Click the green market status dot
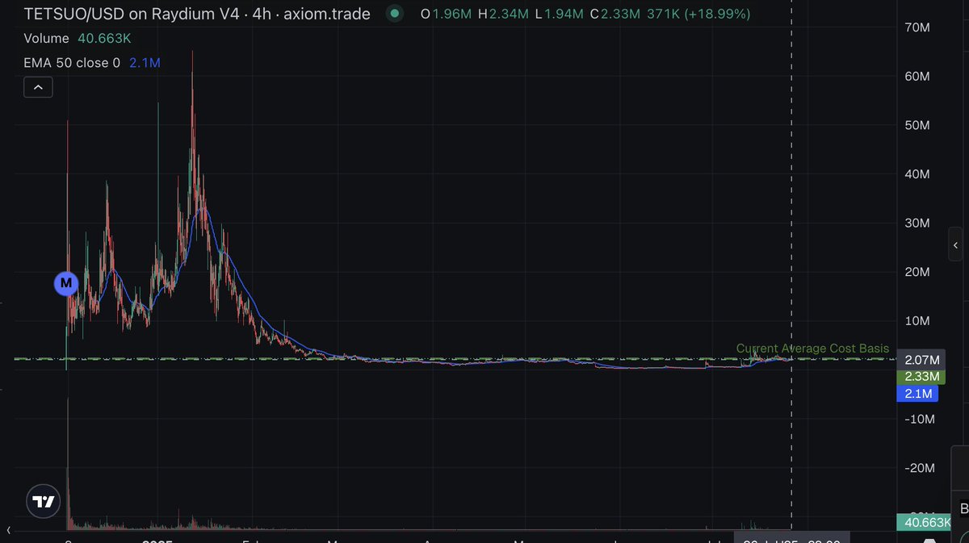Viewport: 969px width, 543px height. click(x=393, y=14)
